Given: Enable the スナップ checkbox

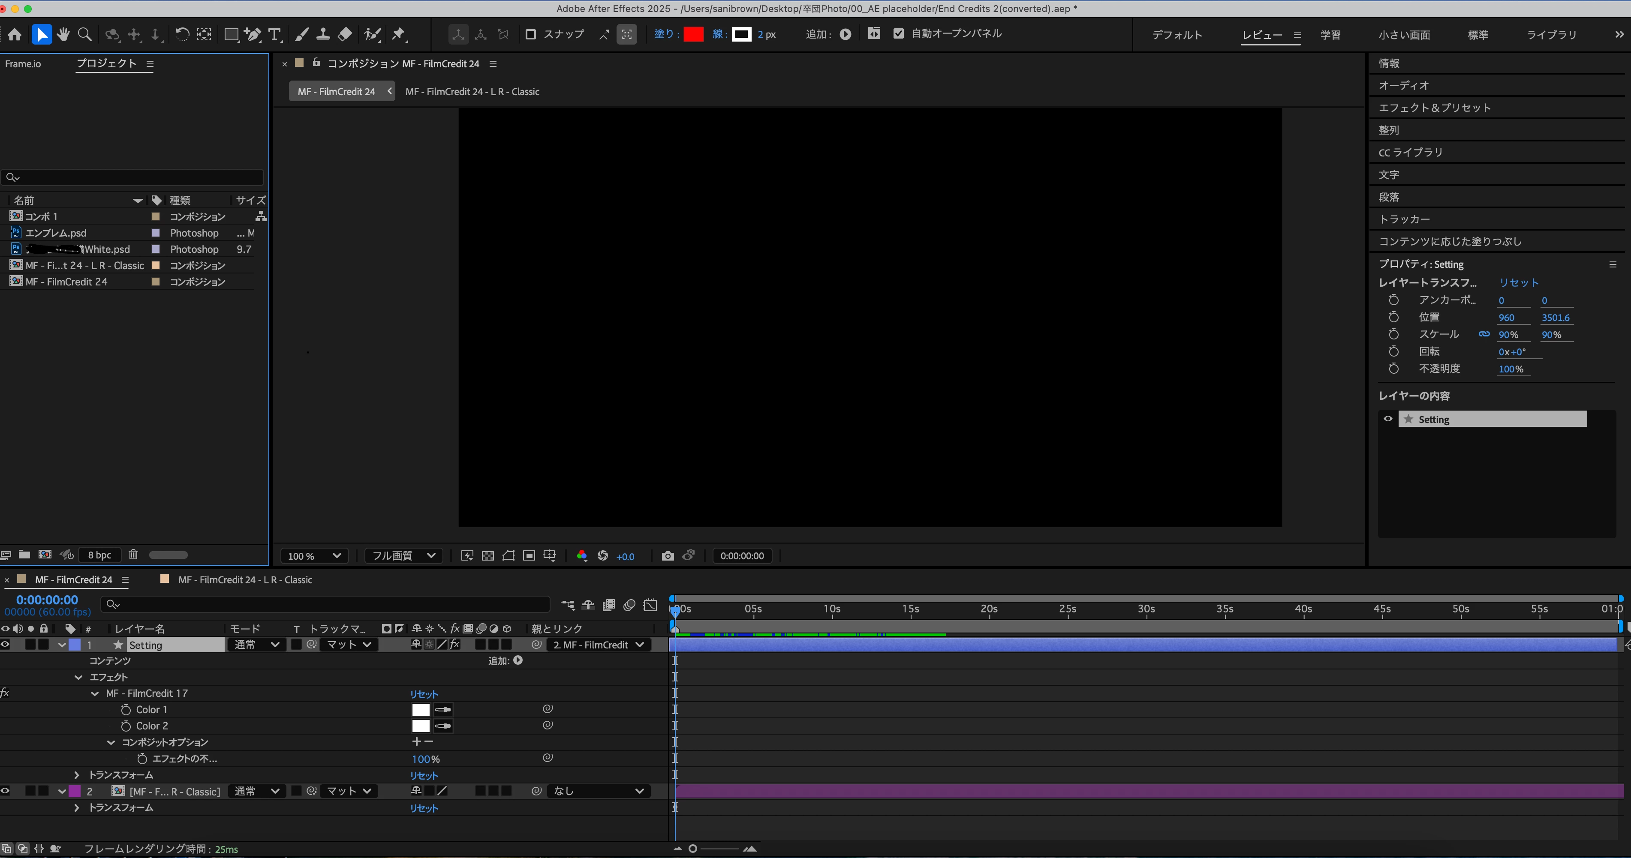Looking at the screenshot, I should pyautogui.click(x=530, y=34).
